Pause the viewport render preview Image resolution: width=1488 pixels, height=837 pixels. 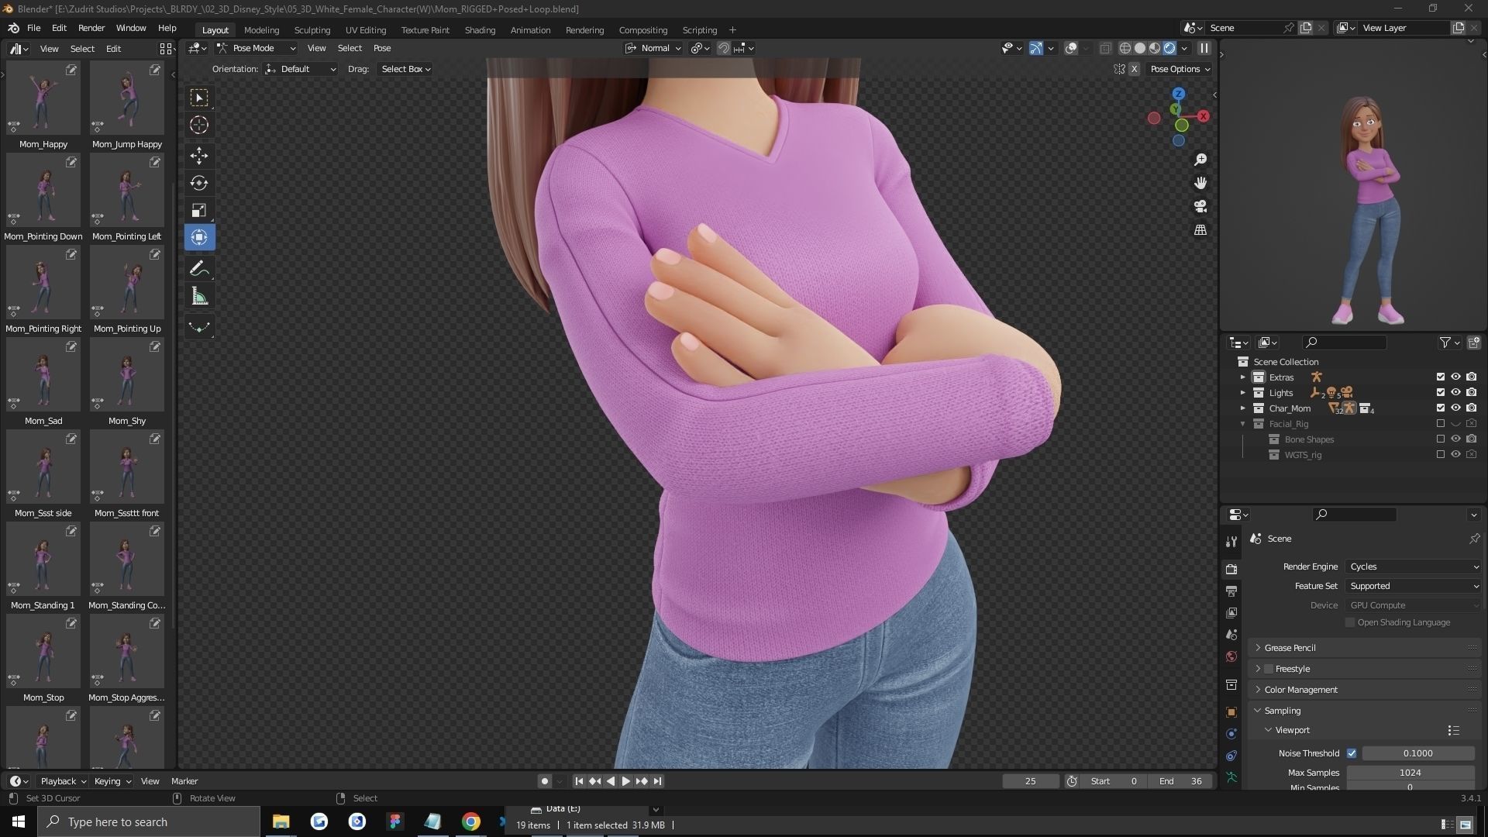pyautogui.click(x=1204, y=48)
